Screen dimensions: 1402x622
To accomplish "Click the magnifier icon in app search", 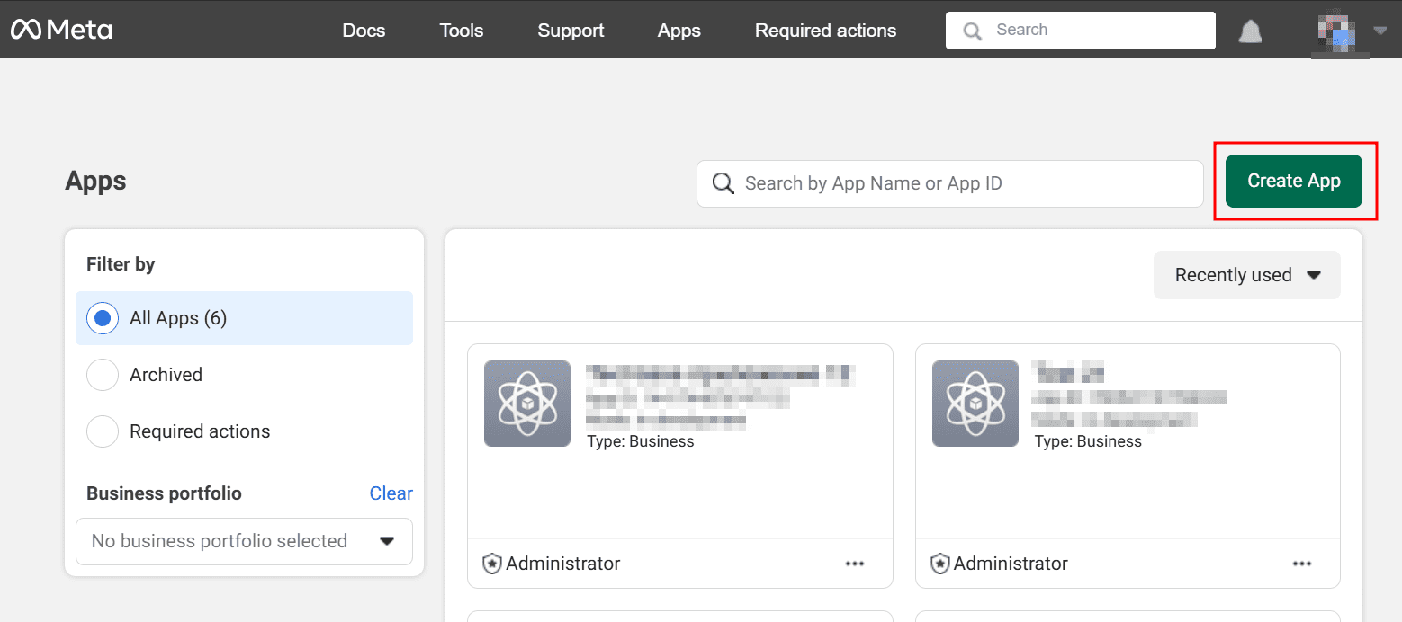I will point(723,183).
